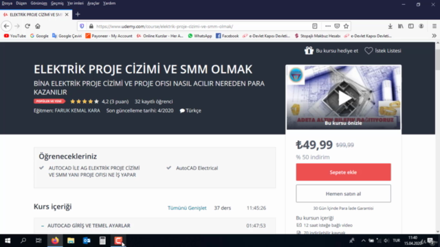Reload the current page
This screenshot has height=247, width=440.
coord(27,26)
